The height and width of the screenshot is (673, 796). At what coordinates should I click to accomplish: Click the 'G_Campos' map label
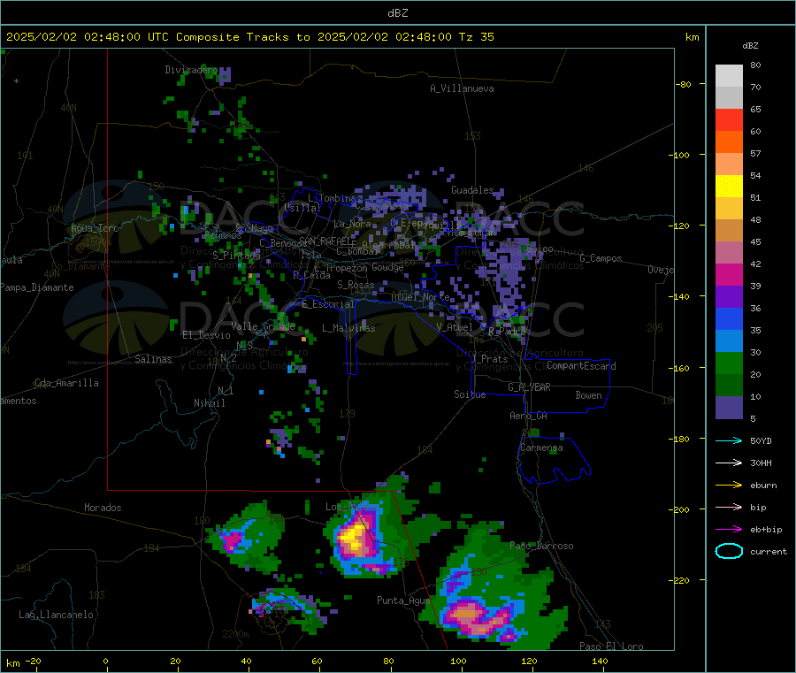click(601, 258)
